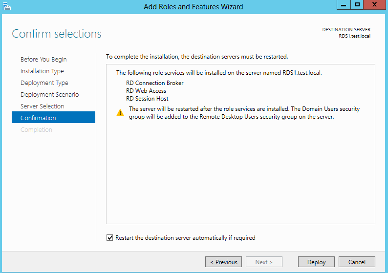Image resolution: width=388 pixels, height=273 pixels.
Task: Open the Server Selection step
Action: tap(43, 106)
